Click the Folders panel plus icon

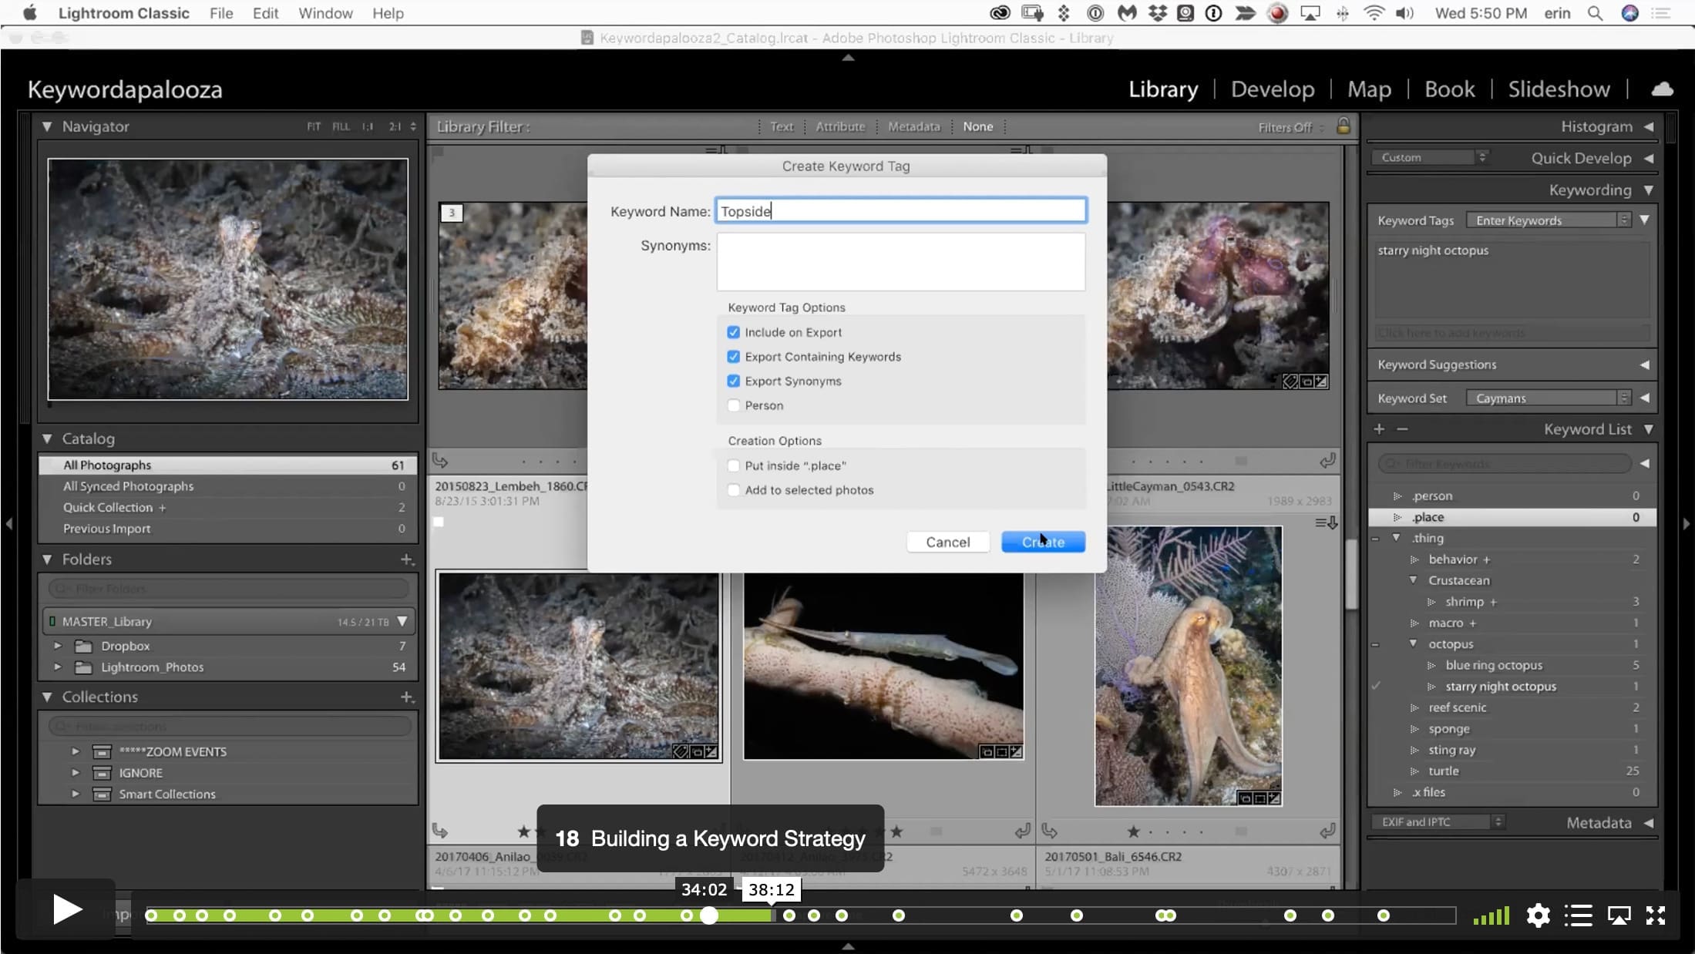(x=407, y=559)
